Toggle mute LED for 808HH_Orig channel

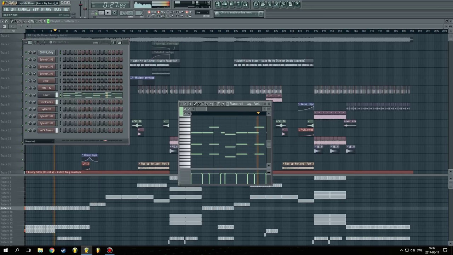[26, 52]
